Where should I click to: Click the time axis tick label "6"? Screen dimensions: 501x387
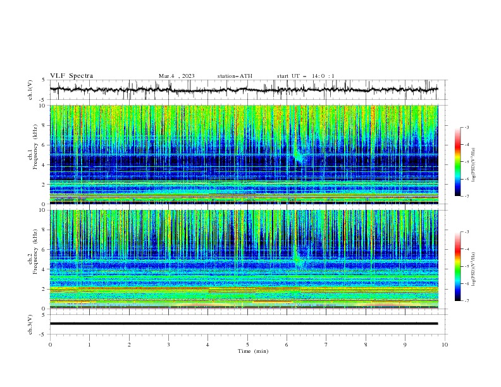coord(287,345)
